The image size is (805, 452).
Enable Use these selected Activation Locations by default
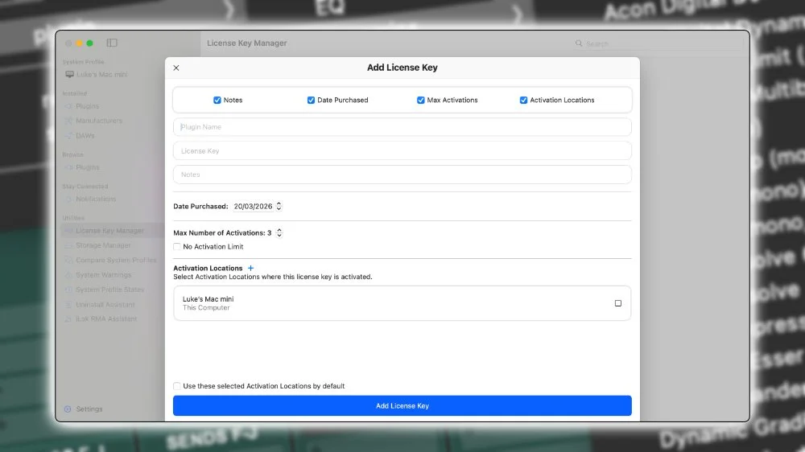click(x=176, y=386)
